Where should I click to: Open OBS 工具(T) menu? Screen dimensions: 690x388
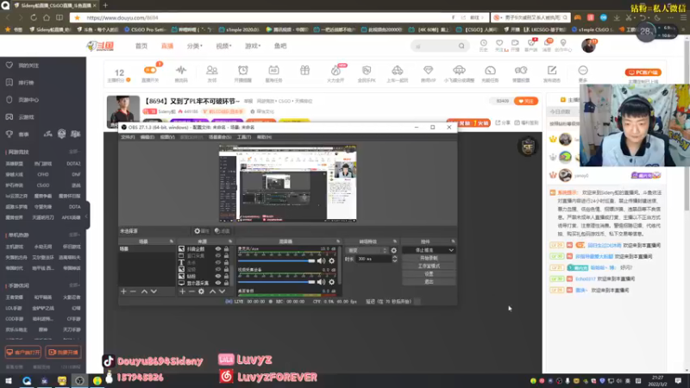244,137
